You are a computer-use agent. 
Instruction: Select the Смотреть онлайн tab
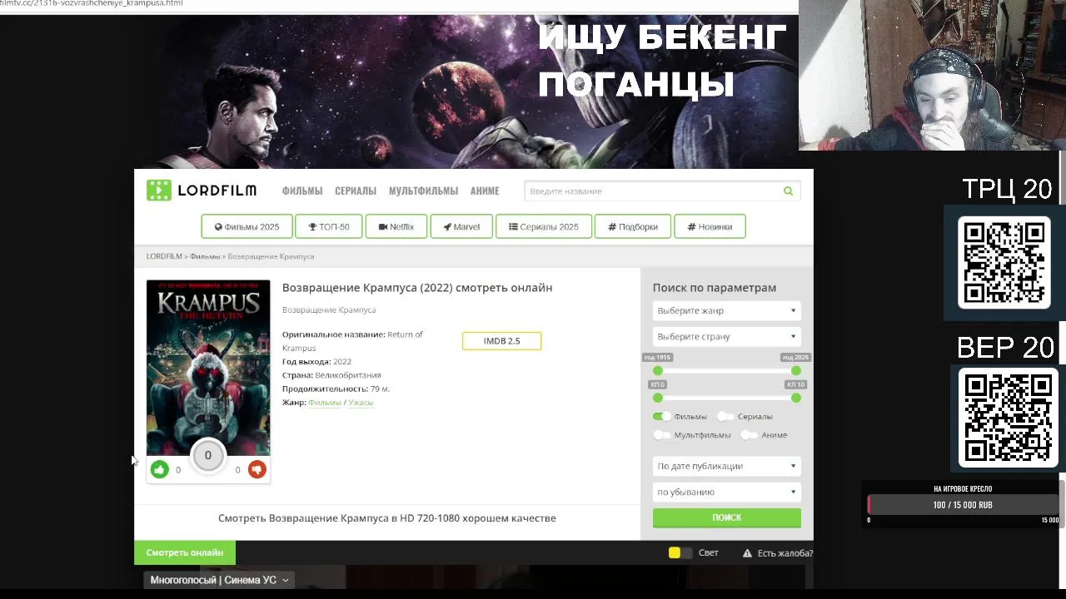pos(185,552)
